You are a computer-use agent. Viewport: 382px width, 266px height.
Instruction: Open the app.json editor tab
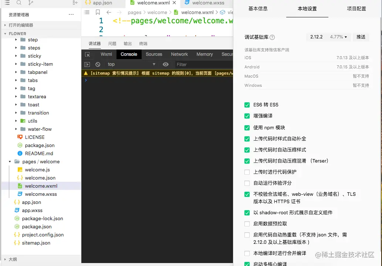(x=102, y=3)
